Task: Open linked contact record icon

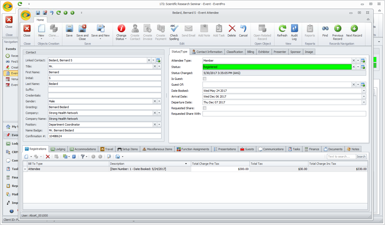Action: [x=158, y=60]
